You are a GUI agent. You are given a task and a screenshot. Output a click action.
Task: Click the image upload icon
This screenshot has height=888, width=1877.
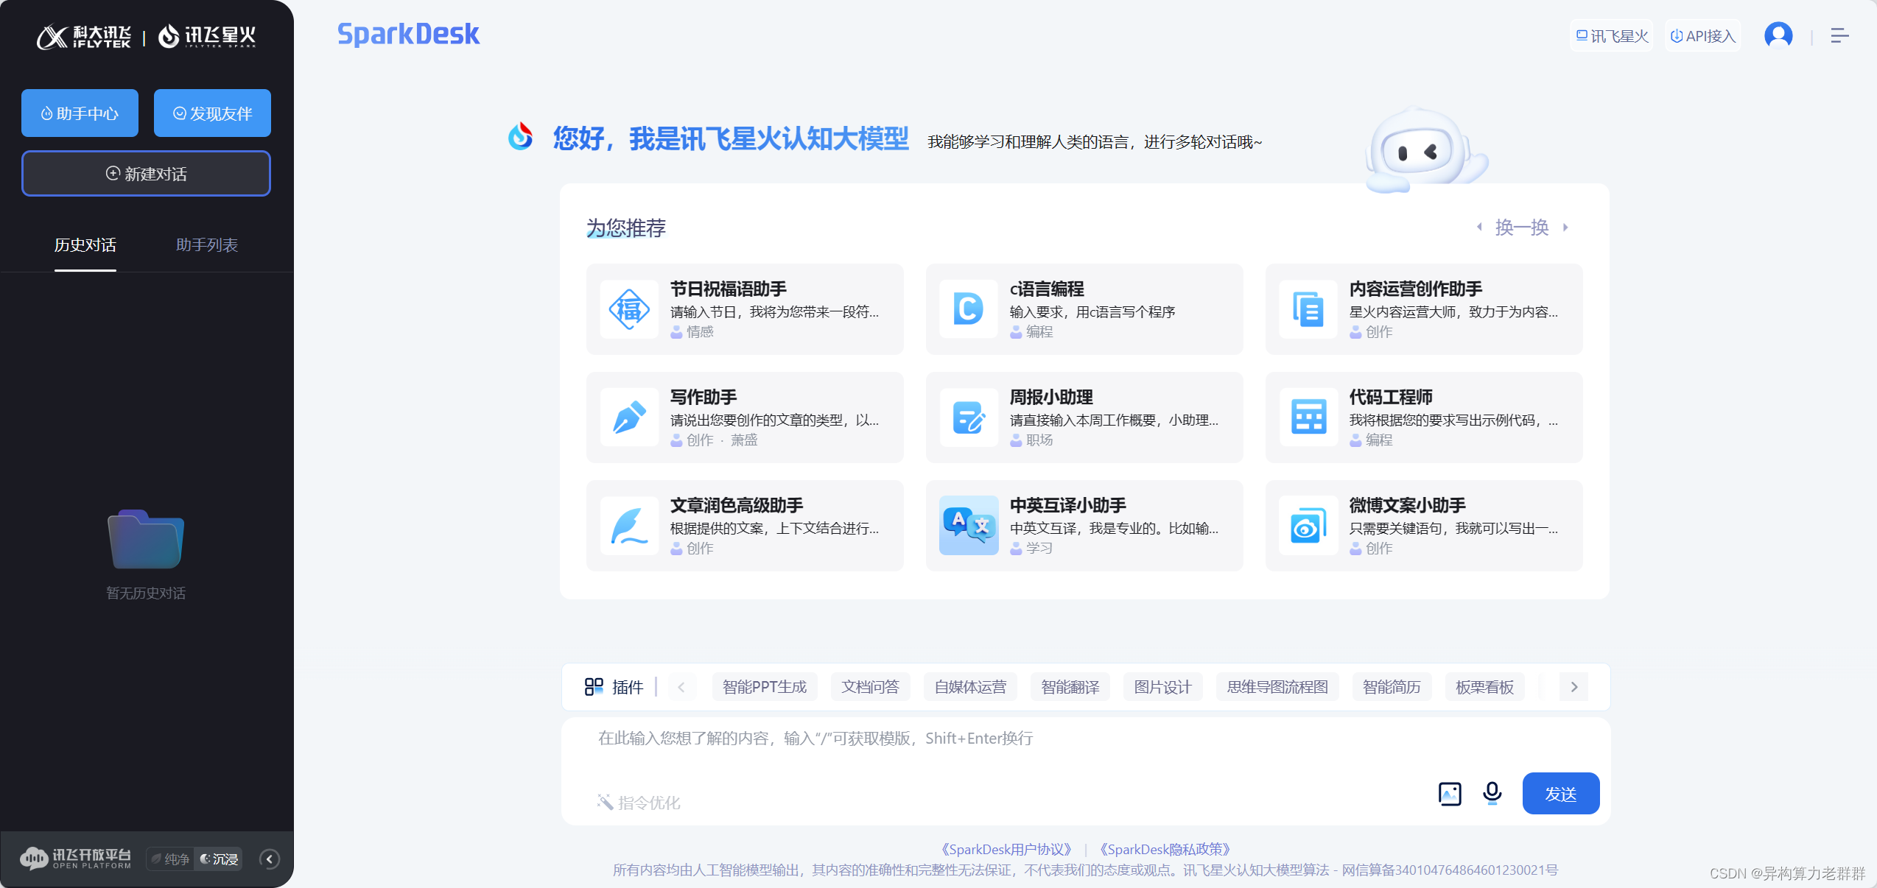coord(1450,794)
